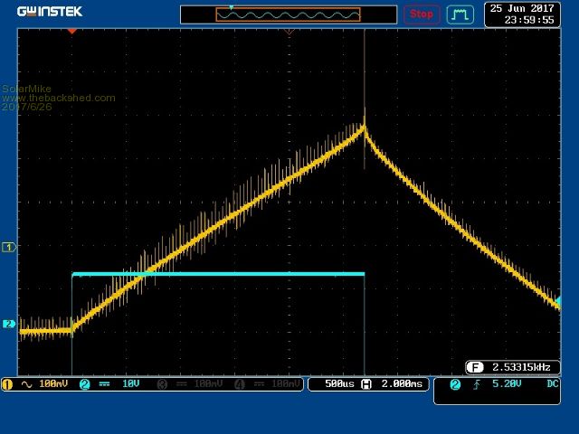Image resolution: width=579 pixels, height=434 pixels.
Task: Click the date and time display
Action: point(522,14)
